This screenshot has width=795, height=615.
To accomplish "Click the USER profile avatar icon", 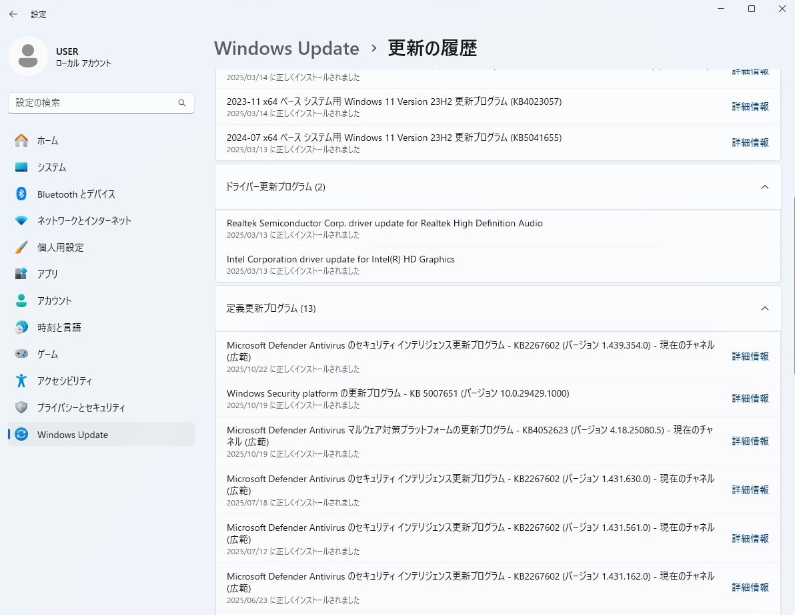I will pos(28,57).
